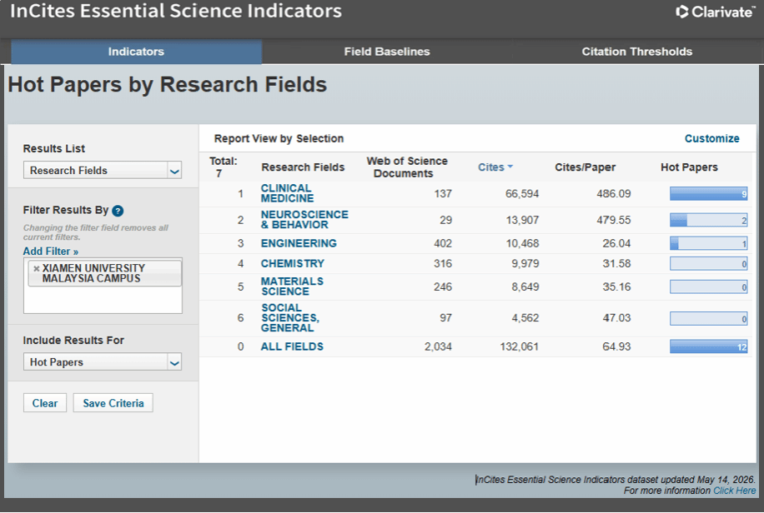
Task: Follow the Click Here information link
Action: tap(734, 491)
